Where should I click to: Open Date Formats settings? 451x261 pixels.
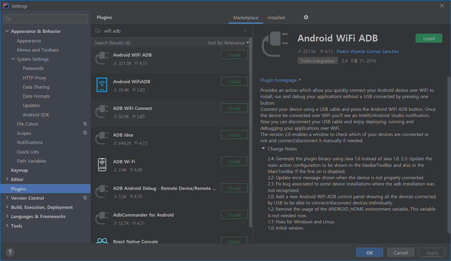[36, 96]
